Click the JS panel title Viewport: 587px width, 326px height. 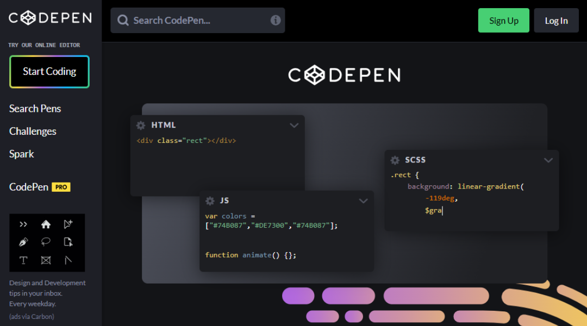pos(224,200)
